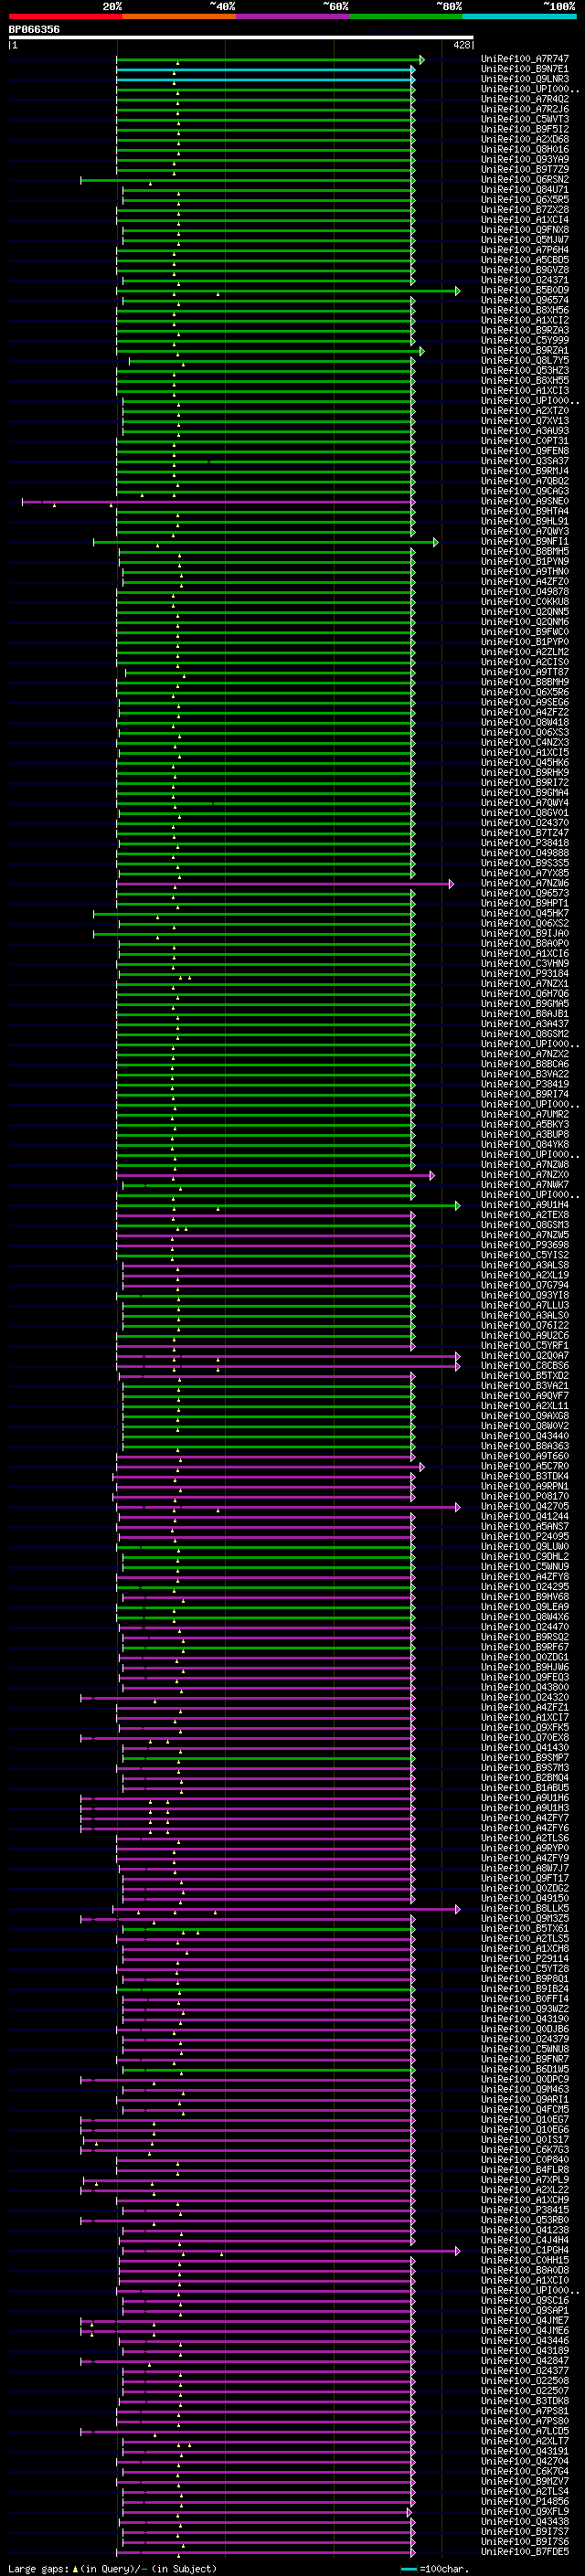The width and height of the screenshot is (585, 2576).
Task: Select the UniRef100_B8BMH9 label
Action: point(525,682)
